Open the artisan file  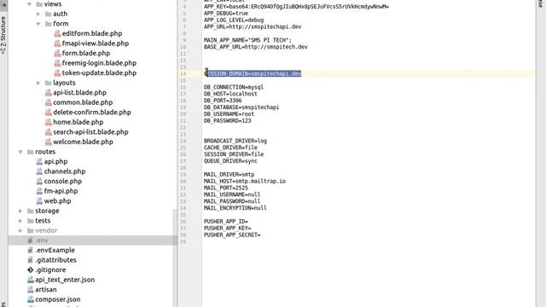tap(45, 290)
